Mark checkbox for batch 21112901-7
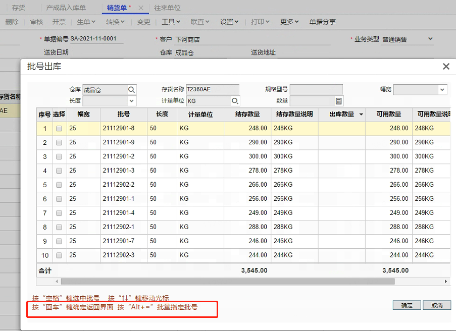The width and height of the screenshot is (456, 331). click(59, 241)
